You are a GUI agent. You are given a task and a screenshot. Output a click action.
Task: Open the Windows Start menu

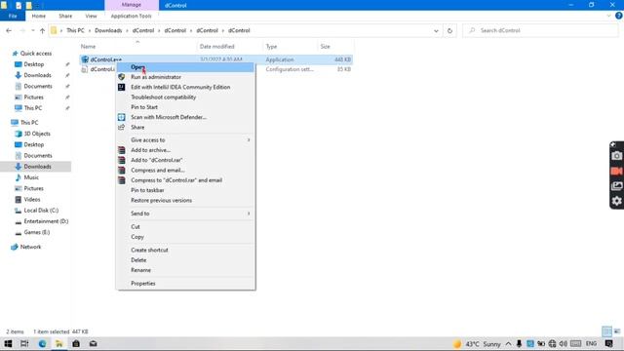coord(8,344)
